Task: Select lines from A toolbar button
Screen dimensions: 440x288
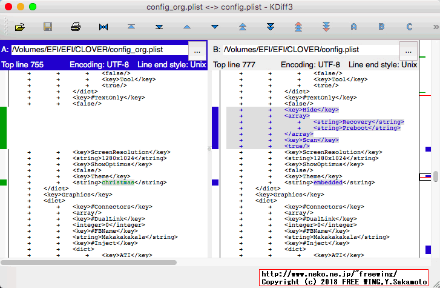Action: coord(353,27)
